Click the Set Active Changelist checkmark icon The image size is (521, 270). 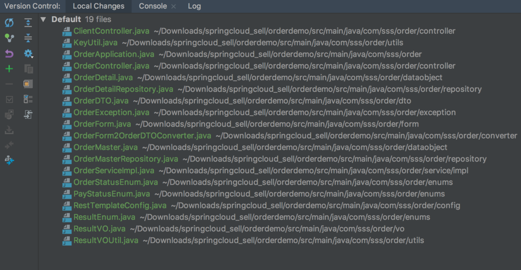coord(9,99)
